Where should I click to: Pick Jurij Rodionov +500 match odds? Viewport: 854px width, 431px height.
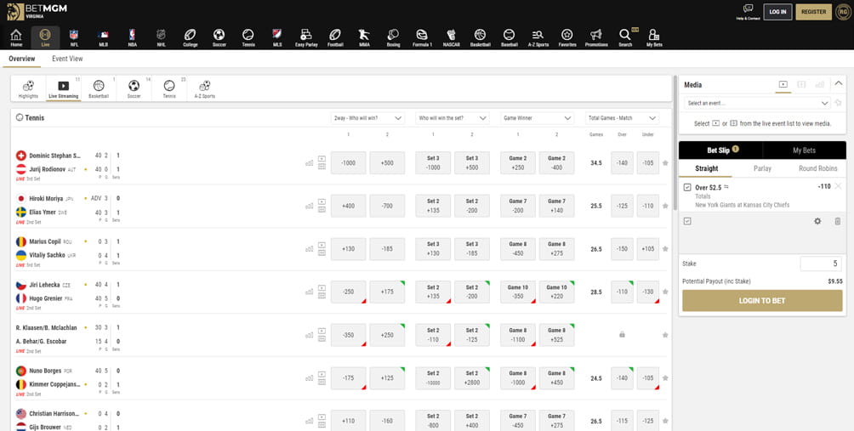click(387, 162)
